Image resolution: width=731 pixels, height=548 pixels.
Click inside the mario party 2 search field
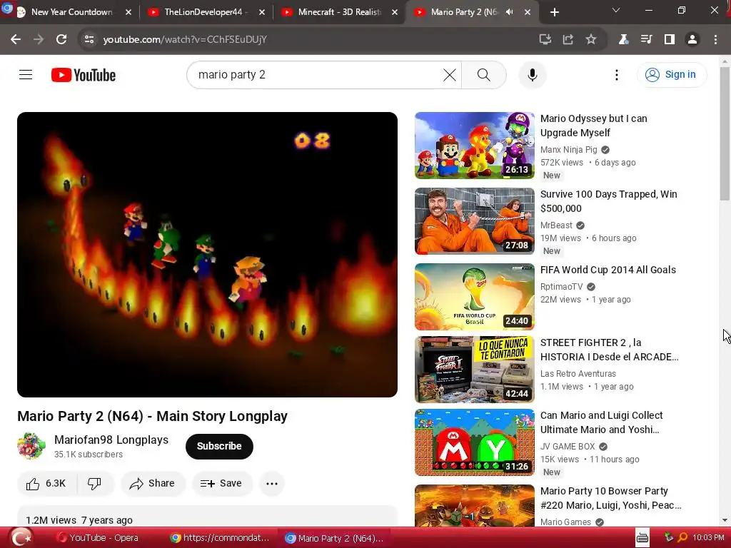point(317,74)
